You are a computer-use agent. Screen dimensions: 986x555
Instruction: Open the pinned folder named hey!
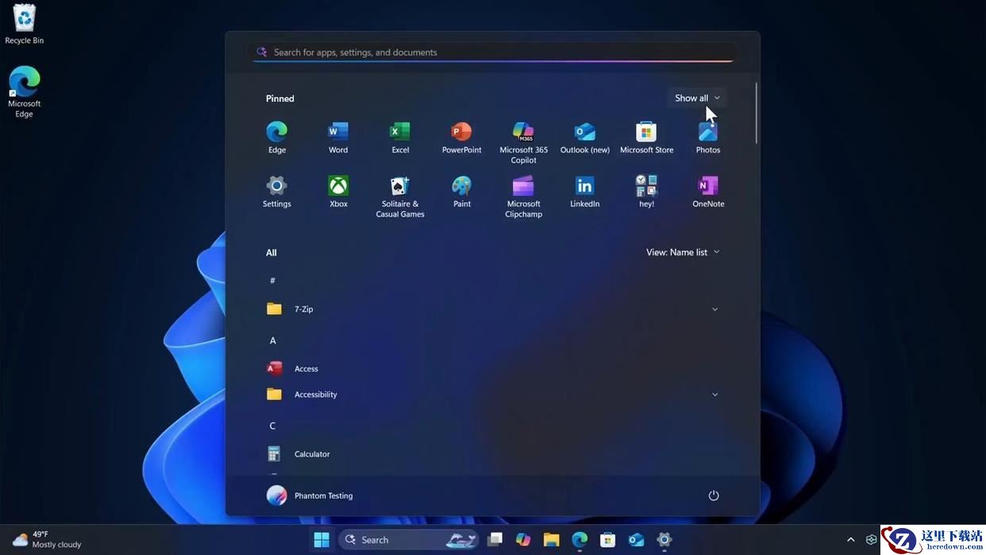point(646,191)
